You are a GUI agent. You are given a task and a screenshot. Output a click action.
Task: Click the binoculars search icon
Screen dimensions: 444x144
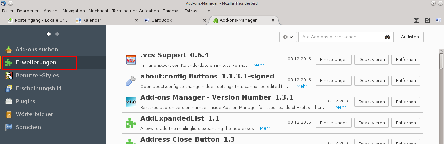(387, 37)
